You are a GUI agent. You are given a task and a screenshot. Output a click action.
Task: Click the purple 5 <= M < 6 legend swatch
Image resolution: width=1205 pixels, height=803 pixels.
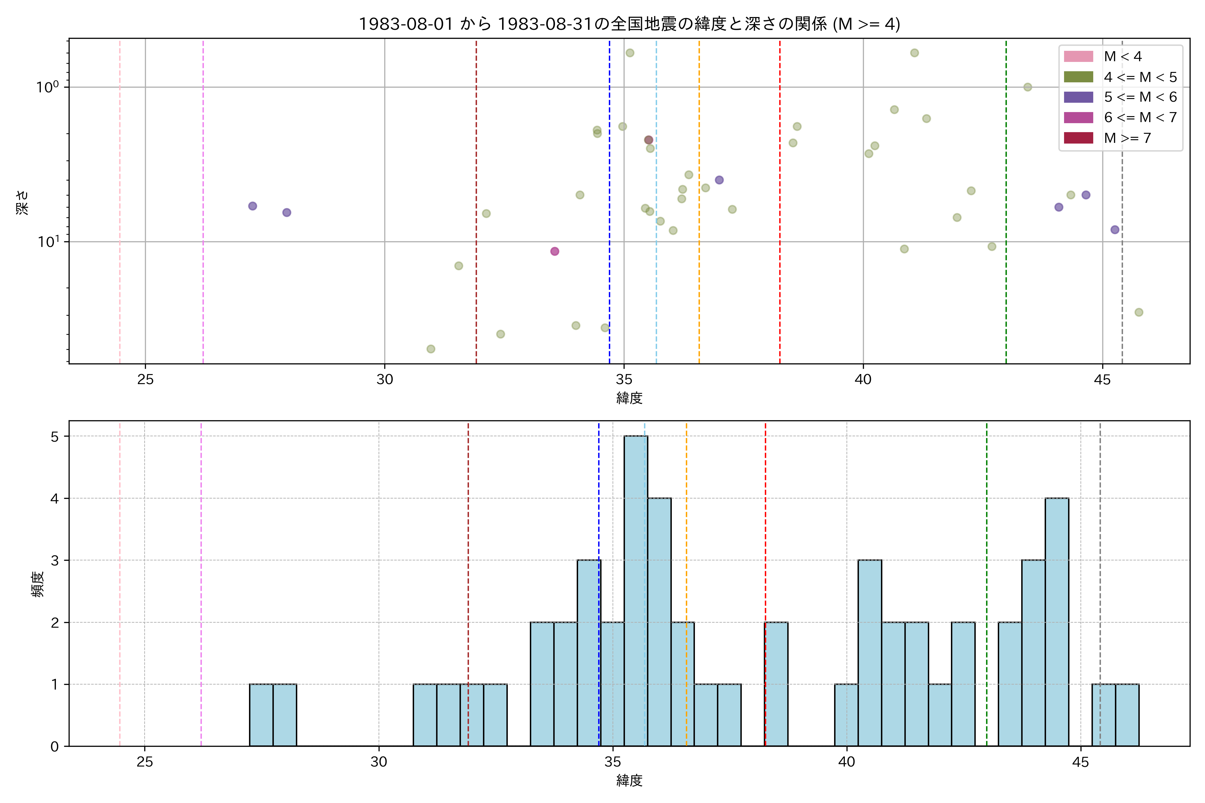pyautogui.click(x=1078, y=97)
